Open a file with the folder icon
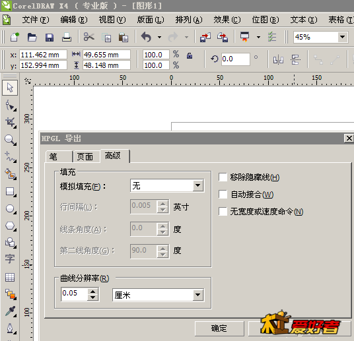This screenshot has height=341, width=354. coord(32,37)
